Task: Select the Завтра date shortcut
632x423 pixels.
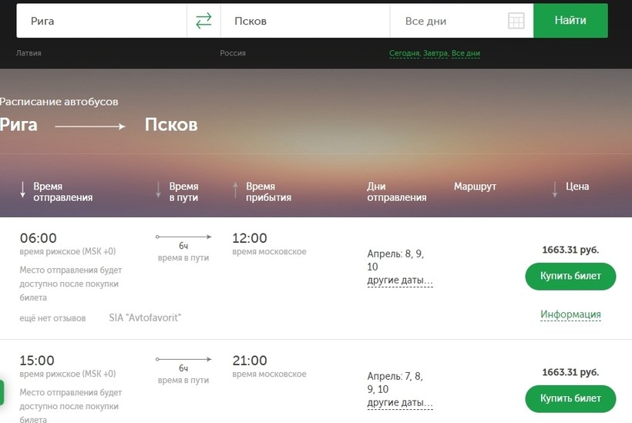Action: coord(435,54)
